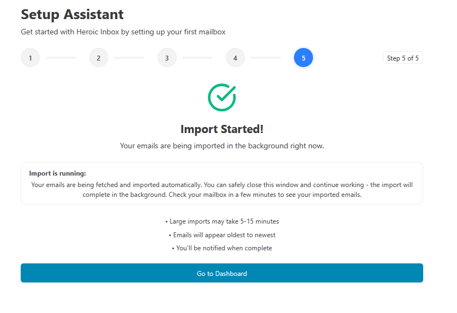Select step 2 in the progress stepper
457x313 pixels.
(x=99, y=58)
